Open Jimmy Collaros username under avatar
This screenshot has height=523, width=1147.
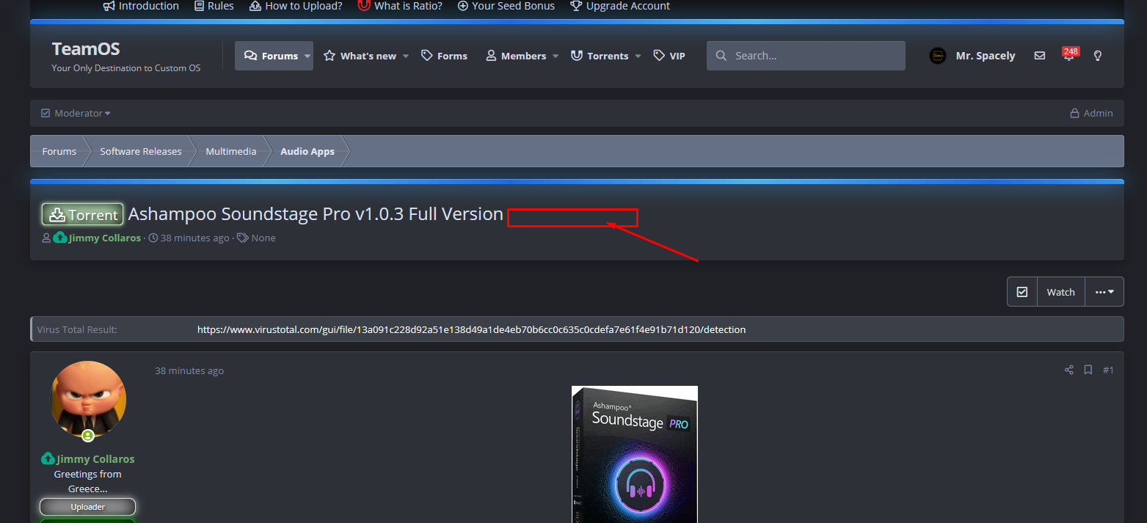click(x=96, y=459)
